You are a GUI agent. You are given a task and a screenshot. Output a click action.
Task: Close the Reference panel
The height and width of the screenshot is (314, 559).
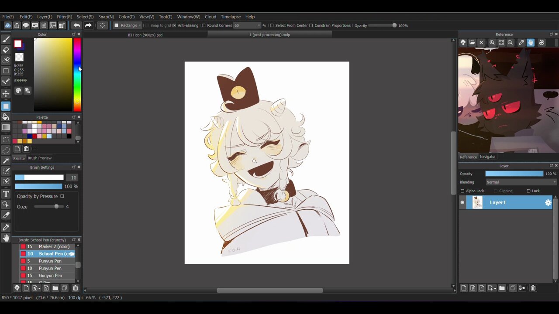[556, 34]
